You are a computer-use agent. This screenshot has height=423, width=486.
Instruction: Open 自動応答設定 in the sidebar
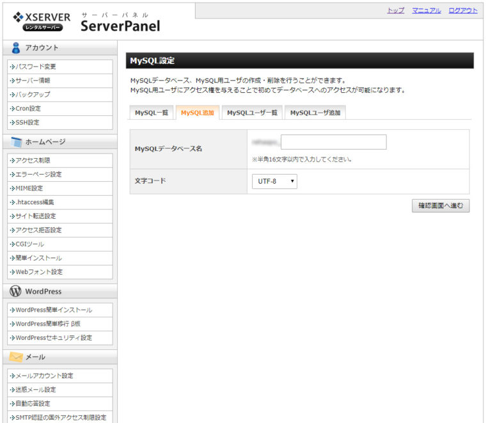coord(60,404)
